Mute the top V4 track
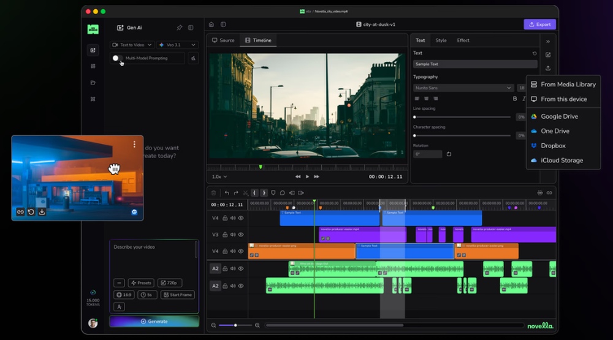This screenshot has height=340, width=613. [x=233, y=218]
